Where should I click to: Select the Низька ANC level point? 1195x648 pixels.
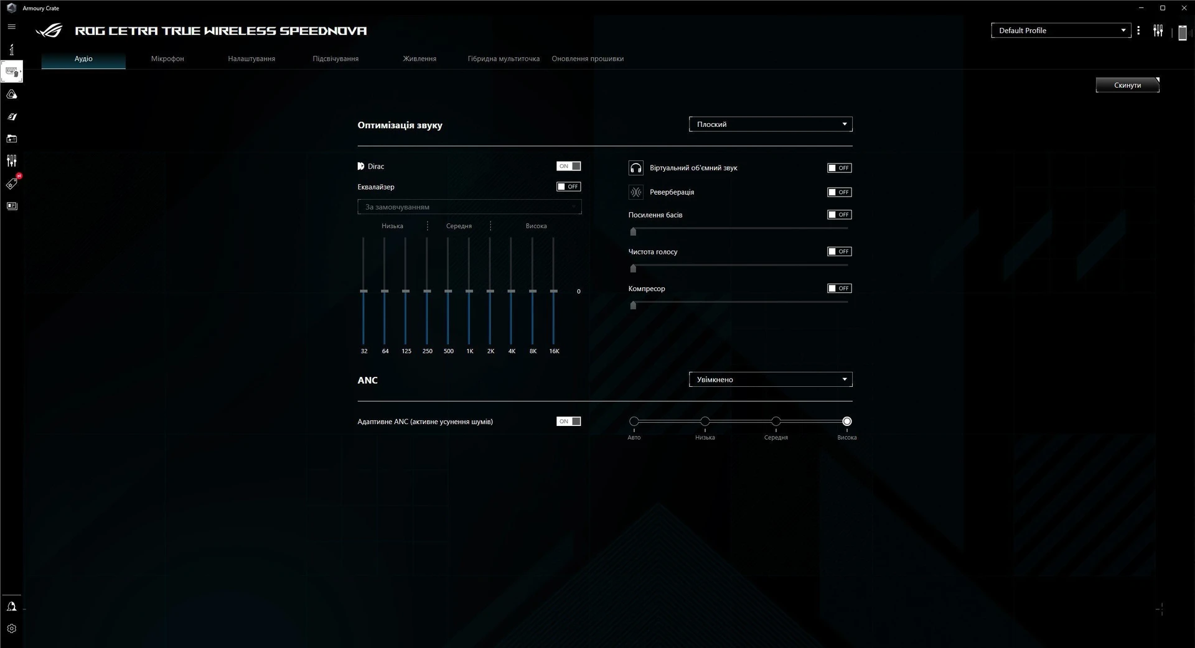pyautogui.click(x=705, y=422)
